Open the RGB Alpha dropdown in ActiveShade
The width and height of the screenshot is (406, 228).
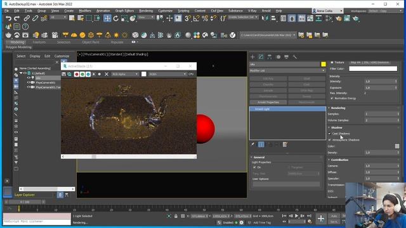pyautogui.click(x=125, y=74)
